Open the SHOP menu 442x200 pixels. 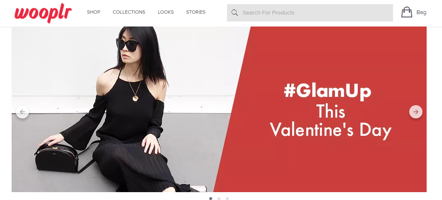(x=93, y=12)
